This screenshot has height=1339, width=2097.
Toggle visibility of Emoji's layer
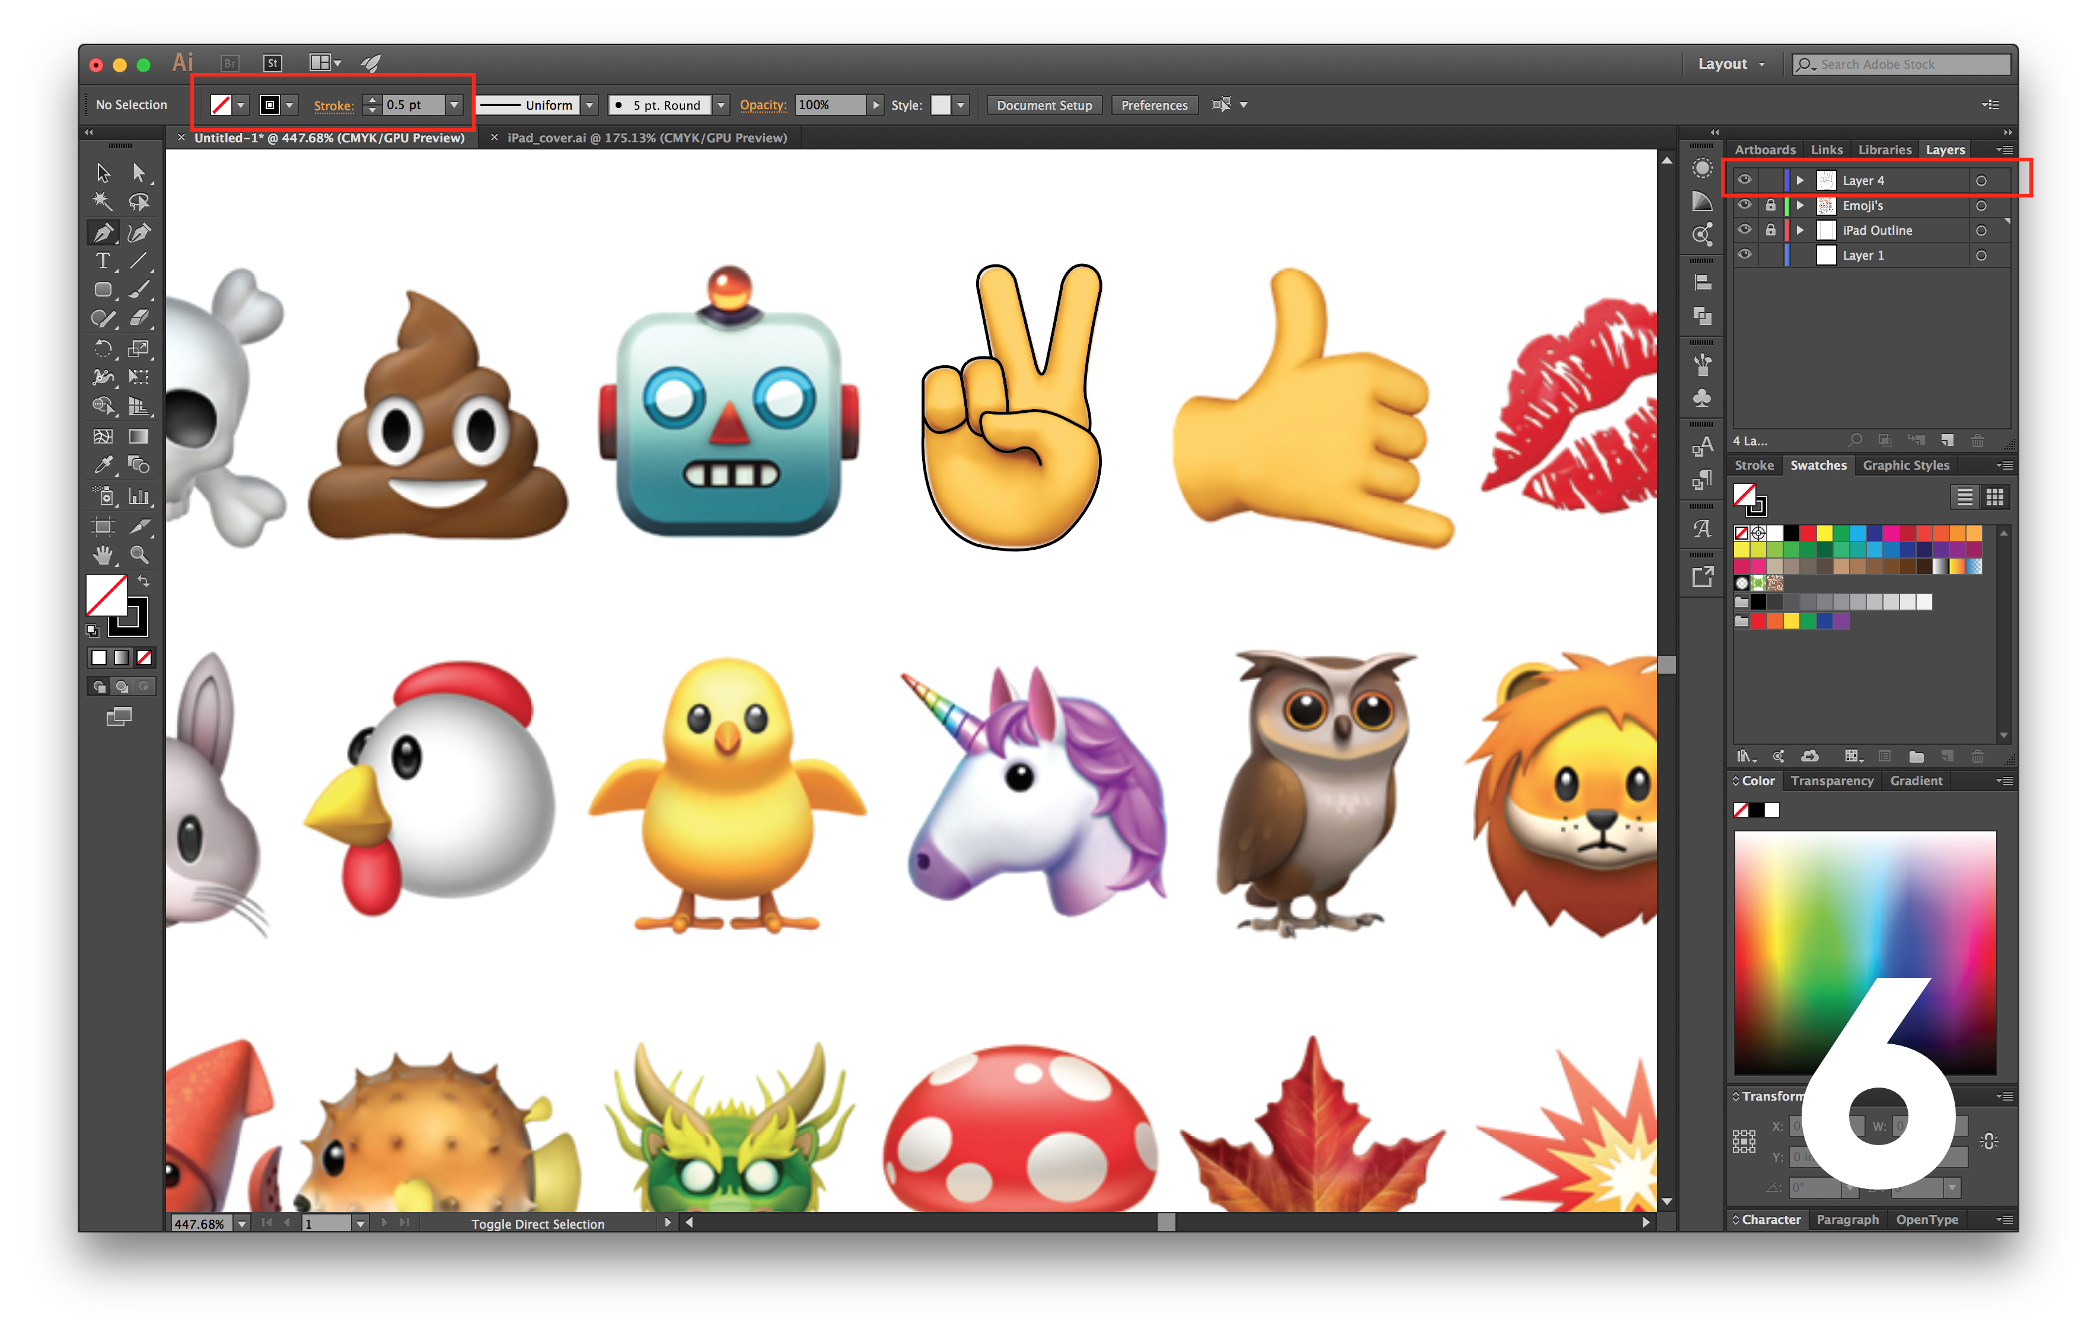click(x=1744, y=205)
